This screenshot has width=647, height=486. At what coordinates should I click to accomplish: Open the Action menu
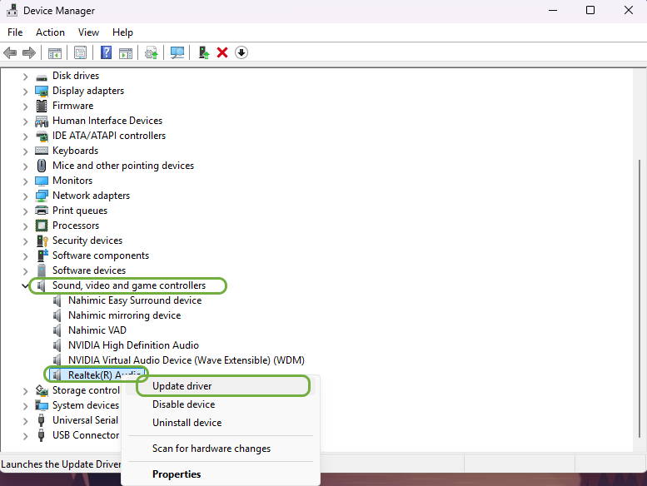coord(50,32)
